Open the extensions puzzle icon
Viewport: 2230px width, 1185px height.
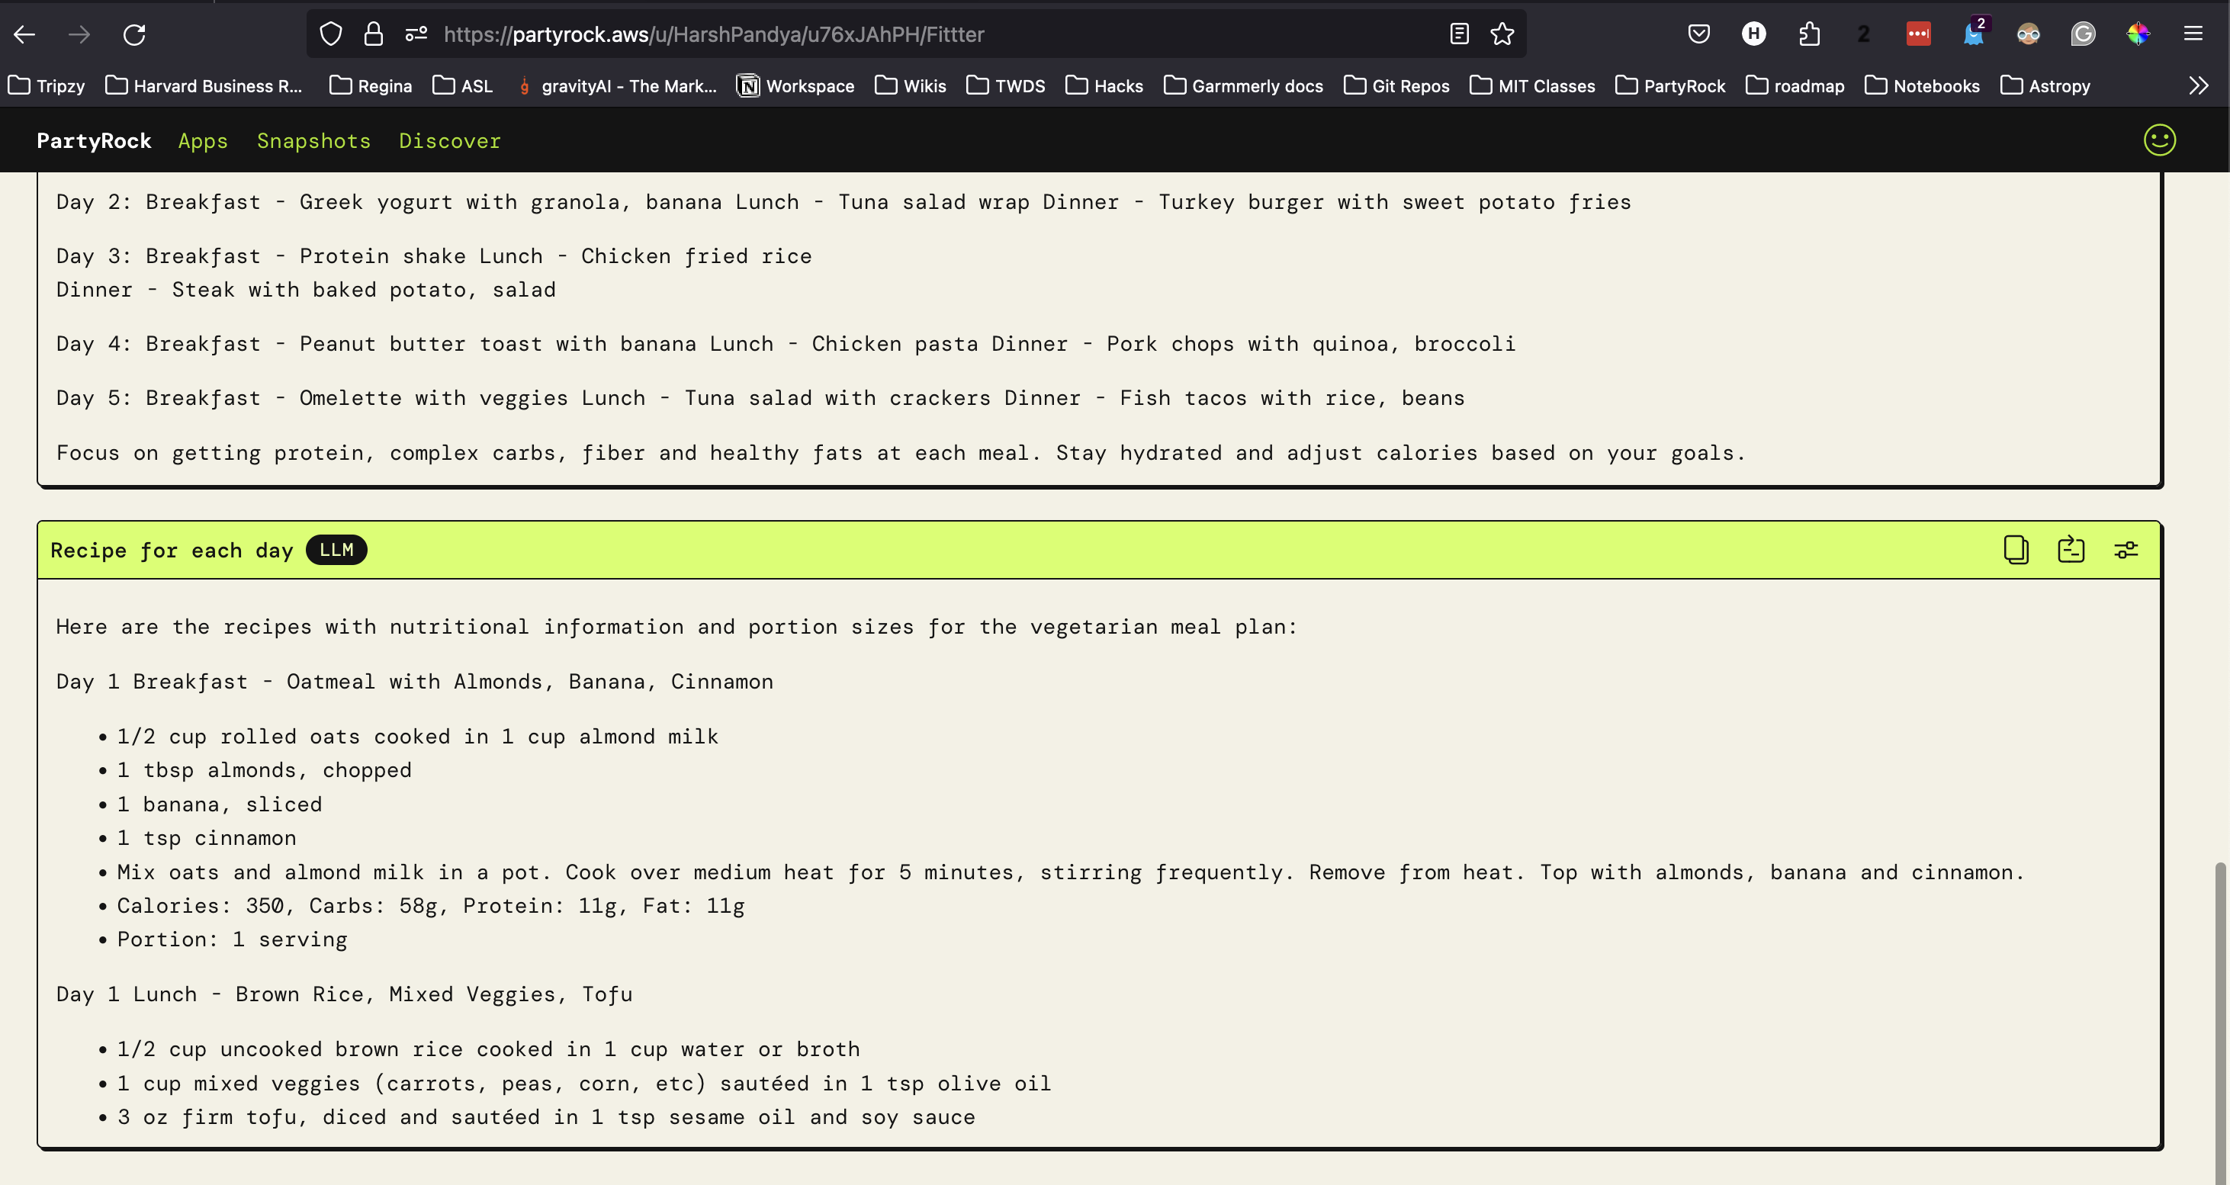click(1808, 34)
